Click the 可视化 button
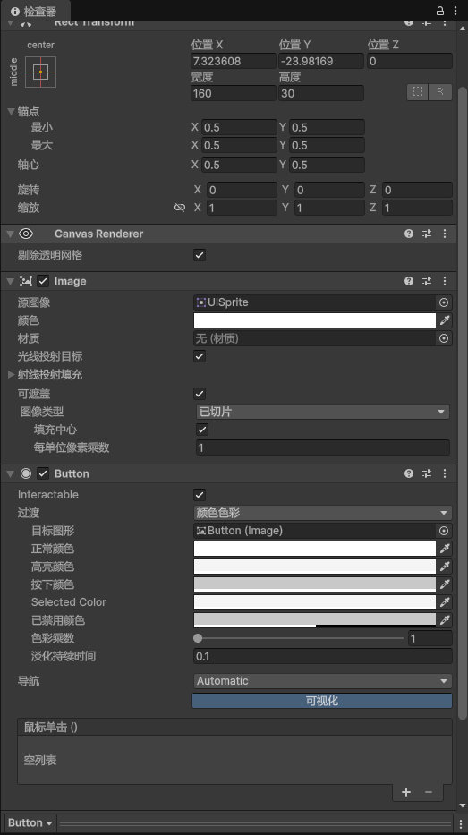Image resolution: width=468 pixels, height=835 pixels. (x=322, y=701)
